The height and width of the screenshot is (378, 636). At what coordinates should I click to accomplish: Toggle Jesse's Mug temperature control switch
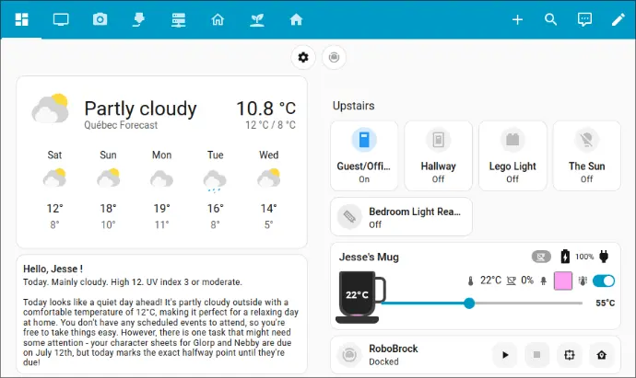point(605,281)
